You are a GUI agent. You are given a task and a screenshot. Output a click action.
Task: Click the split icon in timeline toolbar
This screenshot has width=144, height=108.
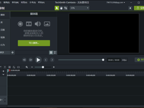18,67
